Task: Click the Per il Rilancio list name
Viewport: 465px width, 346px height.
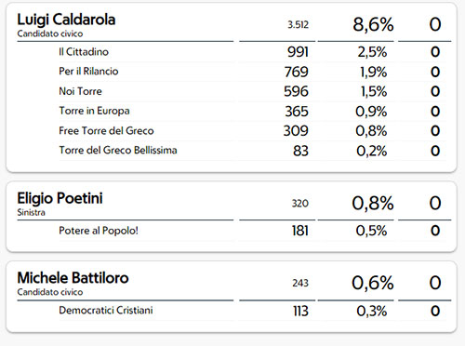Action: point(88,72)
